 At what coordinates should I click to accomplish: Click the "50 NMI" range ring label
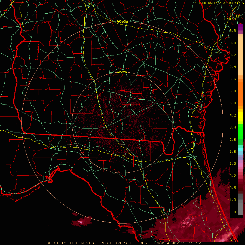(122, 72)
